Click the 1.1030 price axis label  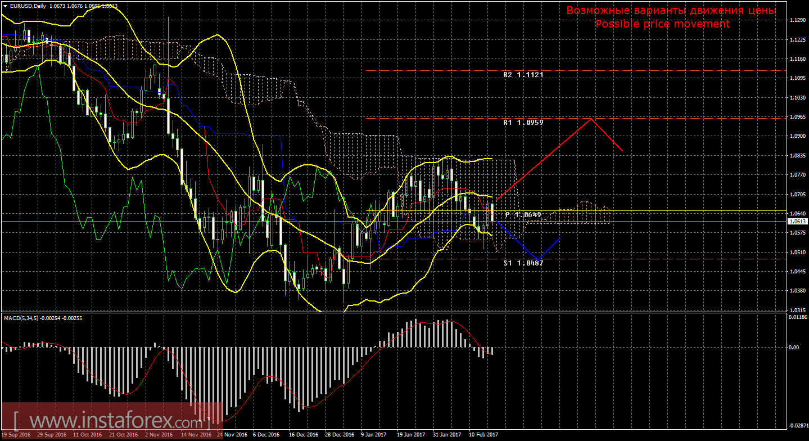(797, 97)
